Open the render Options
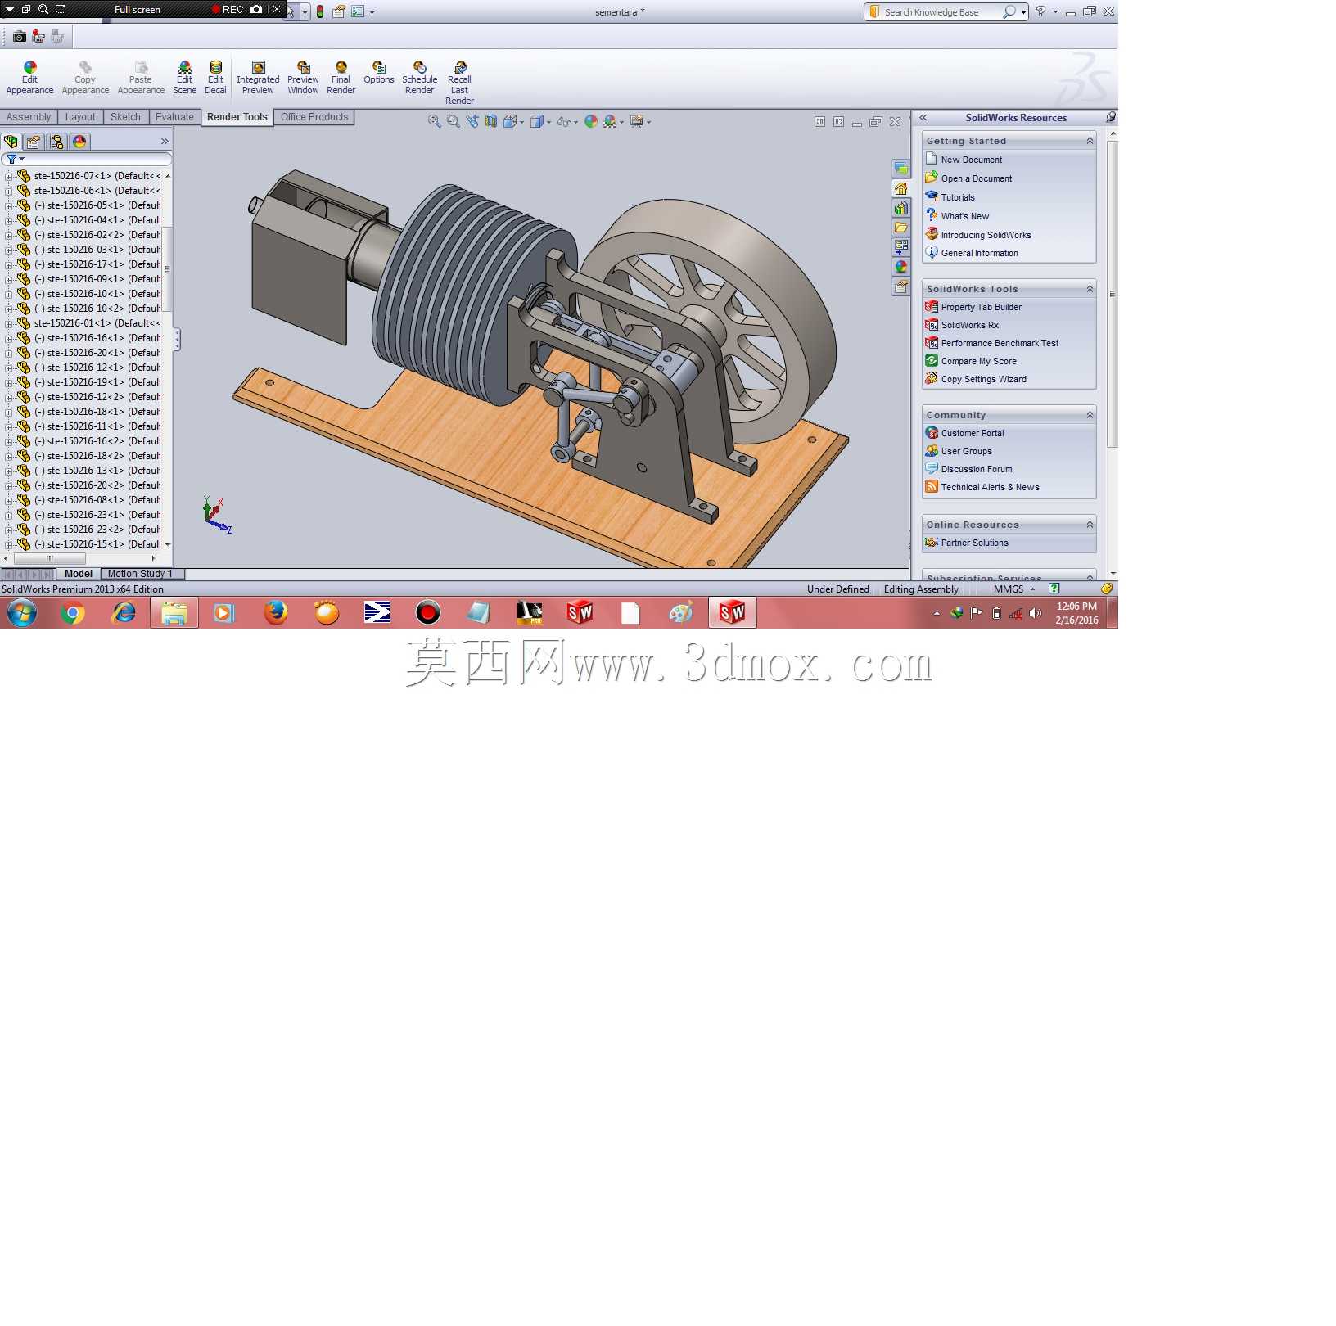 [379, 73]
